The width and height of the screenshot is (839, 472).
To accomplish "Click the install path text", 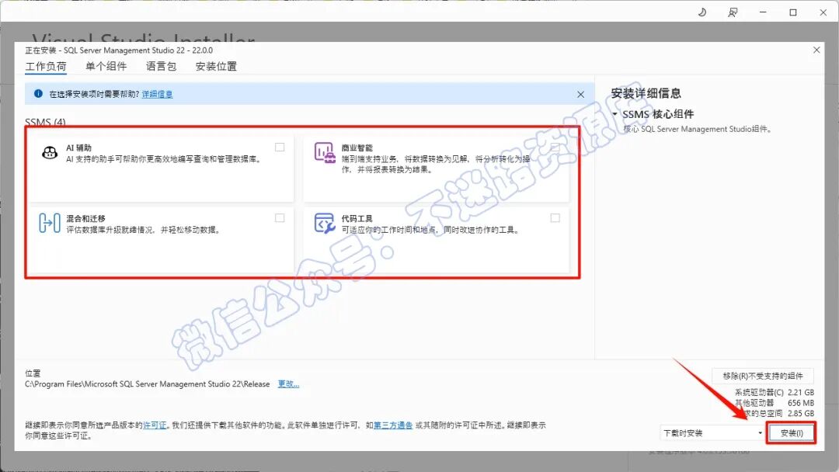I will coord(147,383).
